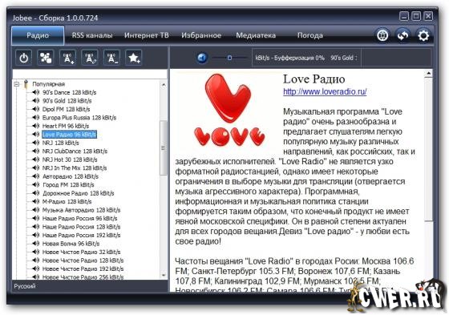This screenshot has width=449, height=315.
Task: Collapse the Популярная tree group
Action: pos(17,84)
